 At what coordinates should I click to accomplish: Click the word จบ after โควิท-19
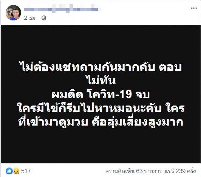143,94
